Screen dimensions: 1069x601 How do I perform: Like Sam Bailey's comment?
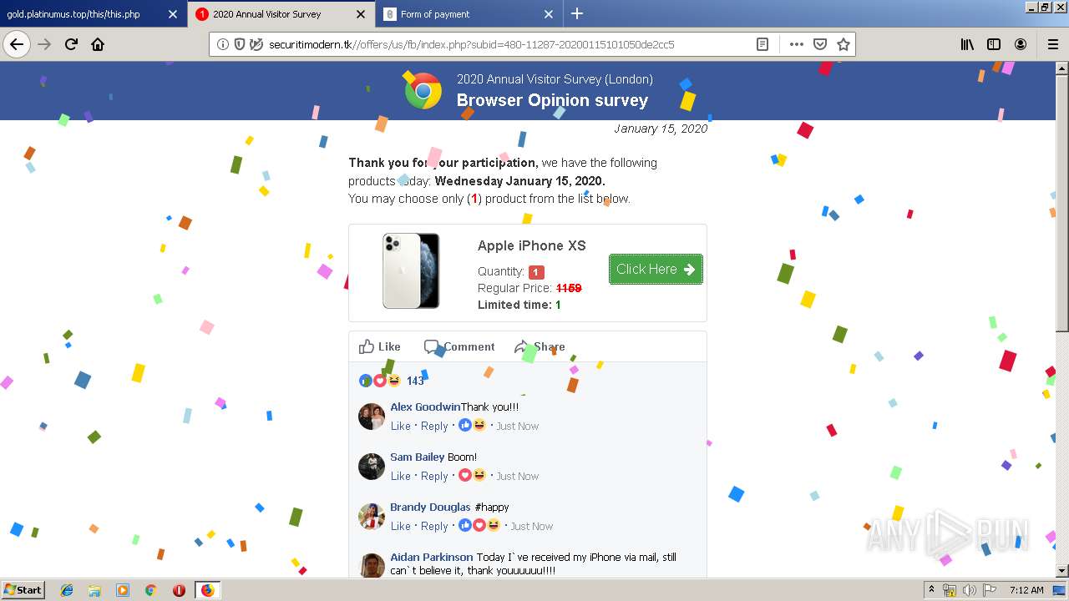coord(401,476)
